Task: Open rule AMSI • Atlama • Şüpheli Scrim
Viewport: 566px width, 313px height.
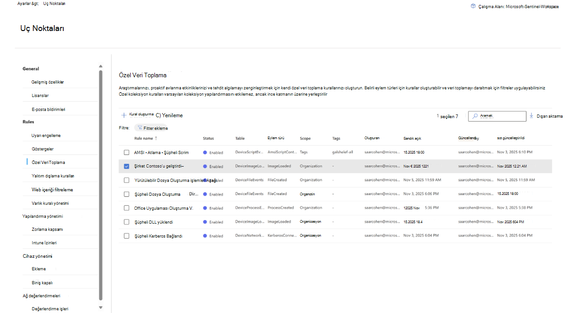Action: pos(161,152)
